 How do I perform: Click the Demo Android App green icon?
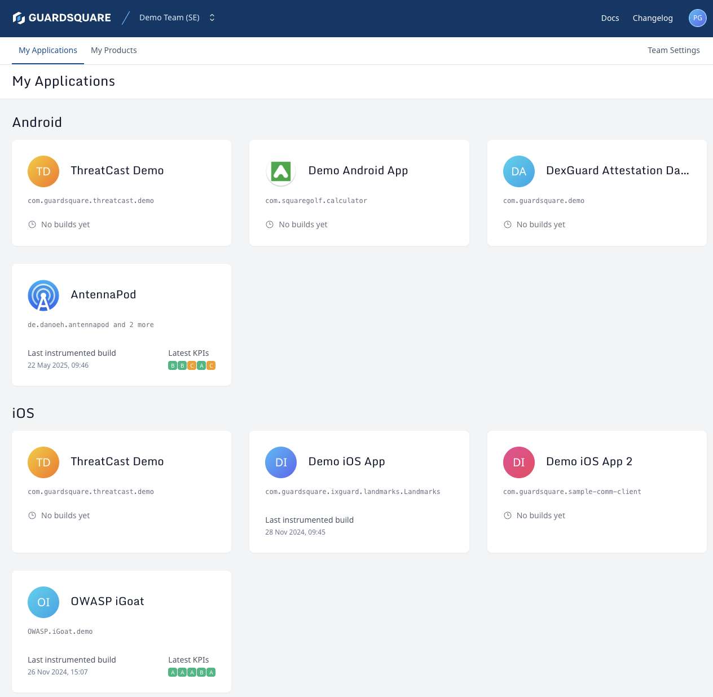pyautogui.click(x=281, y=171)
